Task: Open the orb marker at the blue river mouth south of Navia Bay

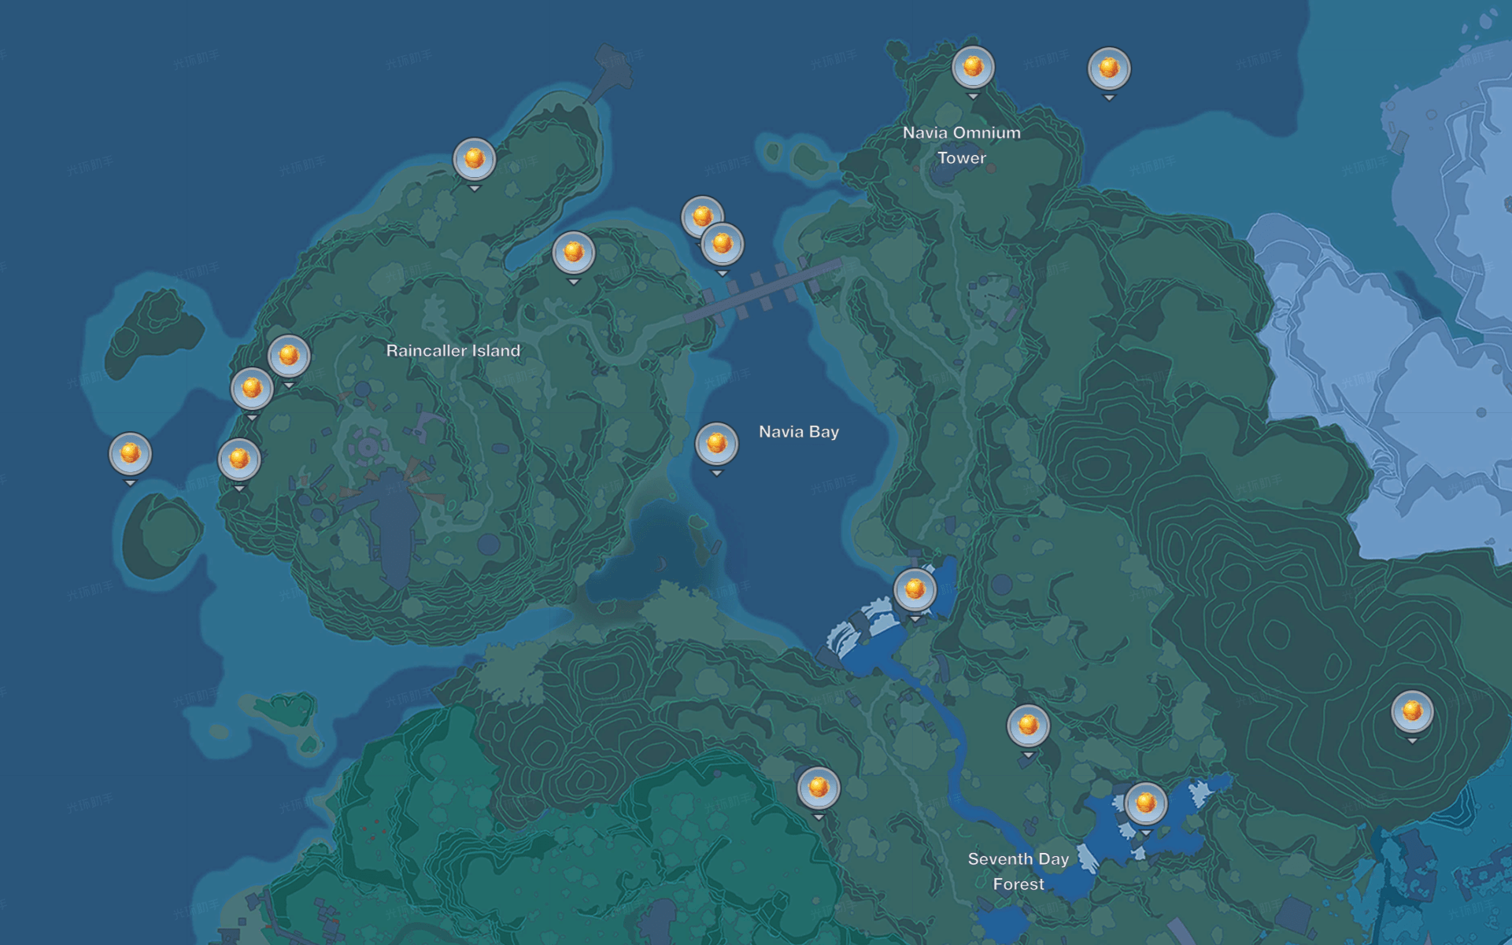Action: pyautogui.click(x=915, y=590)
